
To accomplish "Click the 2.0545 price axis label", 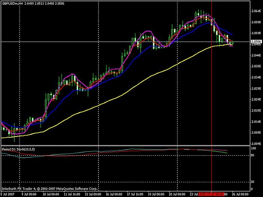I will click(256, 33).
